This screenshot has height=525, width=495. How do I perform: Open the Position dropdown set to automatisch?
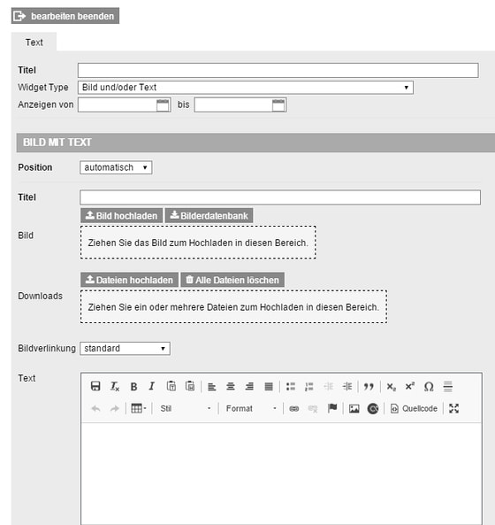[x=116, y=167]
